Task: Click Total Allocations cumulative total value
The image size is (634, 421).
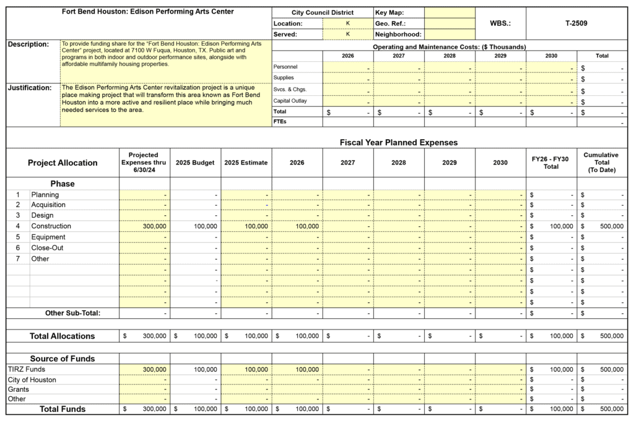Action: tap(602, 336)
